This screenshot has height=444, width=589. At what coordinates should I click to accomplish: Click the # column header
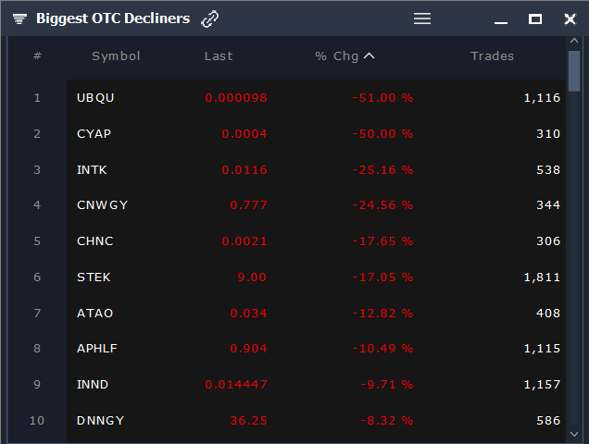(x=37, y=55)
